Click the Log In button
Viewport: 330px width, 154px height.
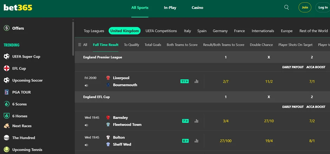(323, 7)
